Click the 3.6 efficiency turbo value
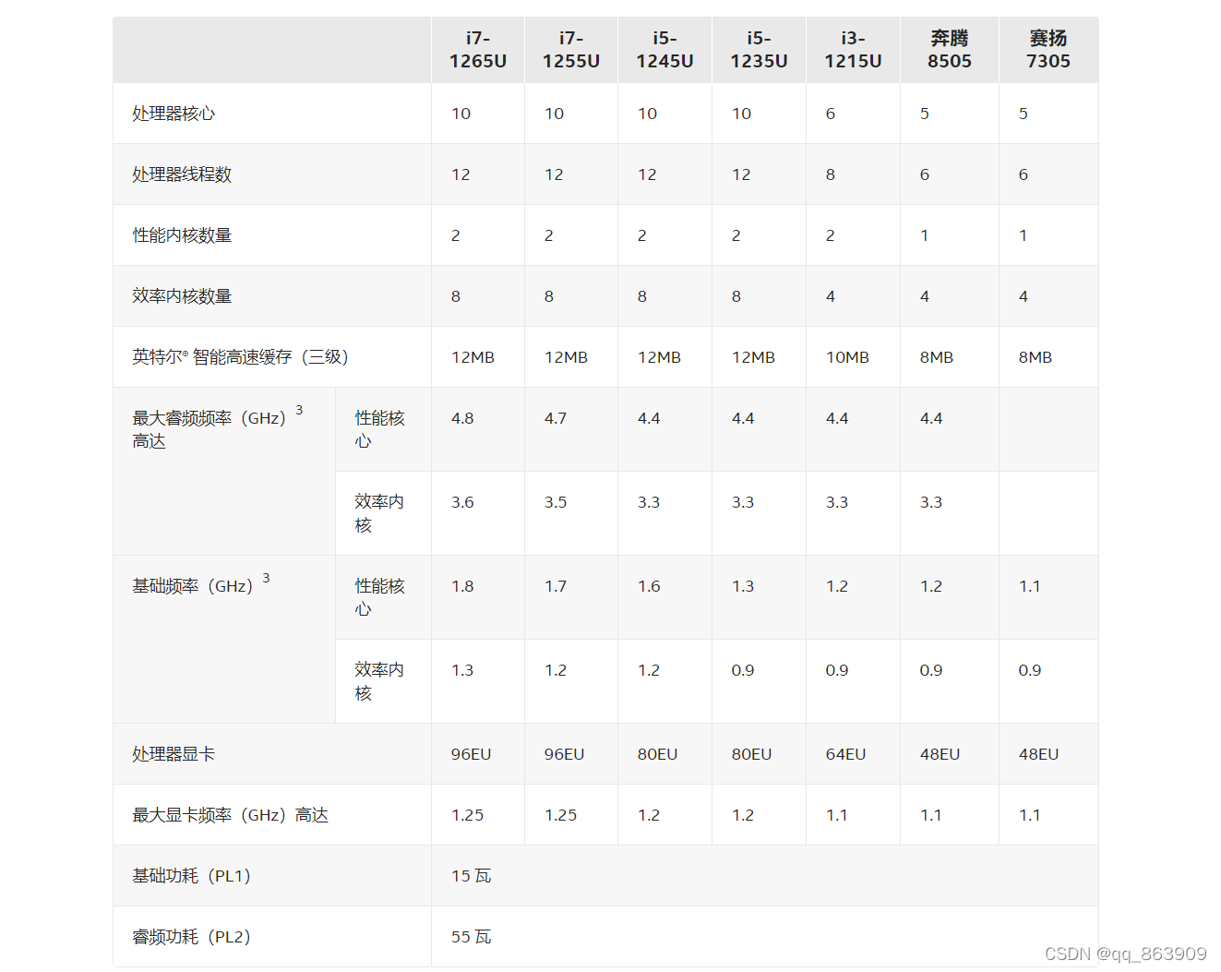Image resolution: width=1221 pixels, height=972 pixels. [462, 502]
